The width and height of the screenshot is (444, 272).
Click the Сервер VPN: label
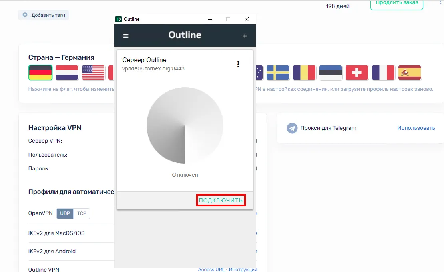[x=45, y=141]
